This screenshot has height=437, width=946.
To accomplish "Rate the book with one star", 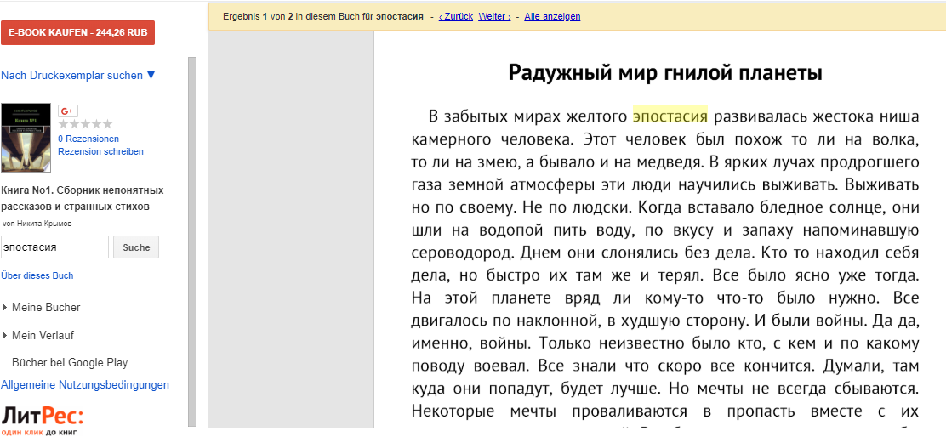I will [64, 124].
